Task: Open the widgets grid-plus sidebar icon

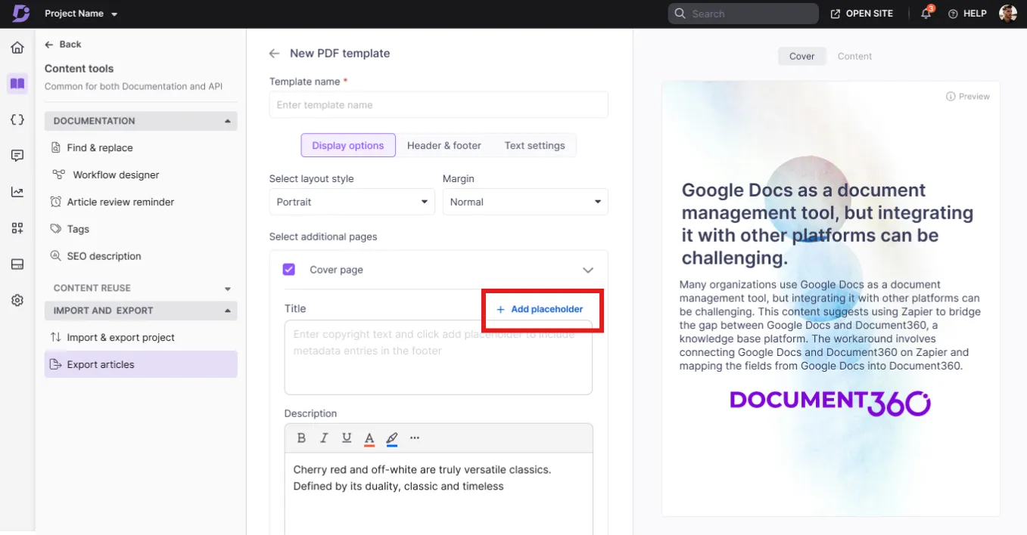Action: (x=17, y=228)
